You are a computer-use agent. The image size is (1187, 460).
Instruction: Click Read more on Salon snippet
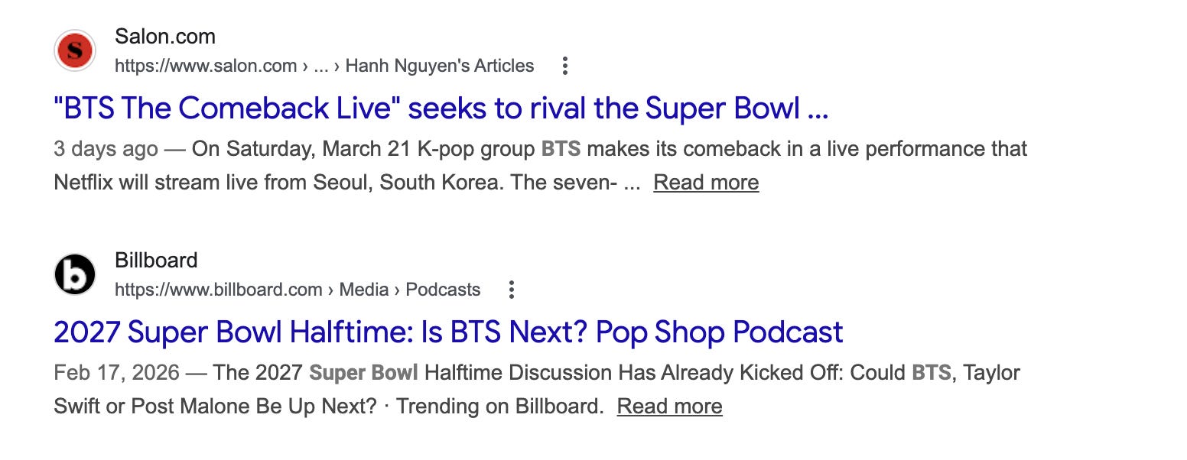706,183
